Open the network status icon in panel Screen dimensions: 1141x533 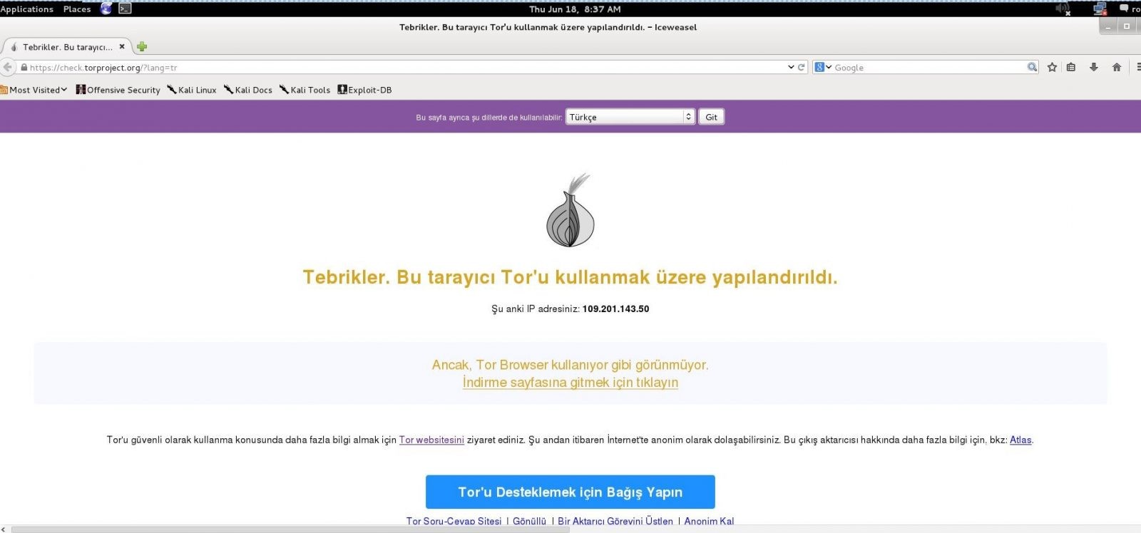1100,9
